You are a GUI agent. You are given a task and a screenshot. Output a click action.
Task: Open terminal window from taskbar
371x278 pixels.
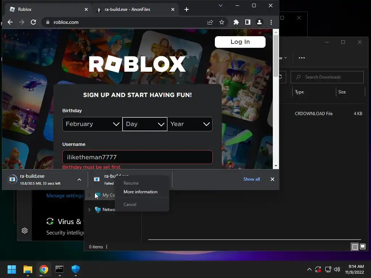60,269
